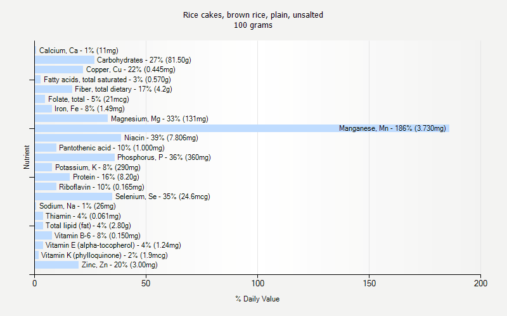Viewport: 507px width, 316px height.
Task: Select the Protein 16% bar label
Action: [x=106, y=177]
